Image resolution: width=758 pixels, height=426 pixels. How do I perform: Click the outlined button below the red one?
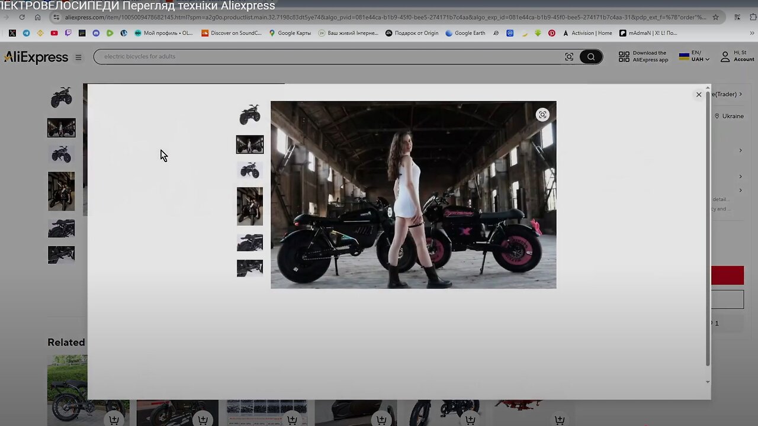pos(727,299)
